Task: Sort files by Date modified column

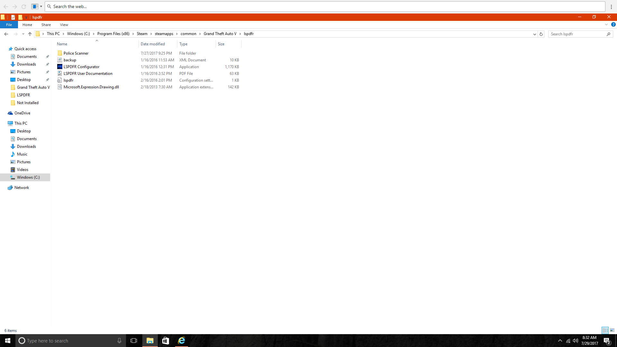Action: (x=153, y=44)
